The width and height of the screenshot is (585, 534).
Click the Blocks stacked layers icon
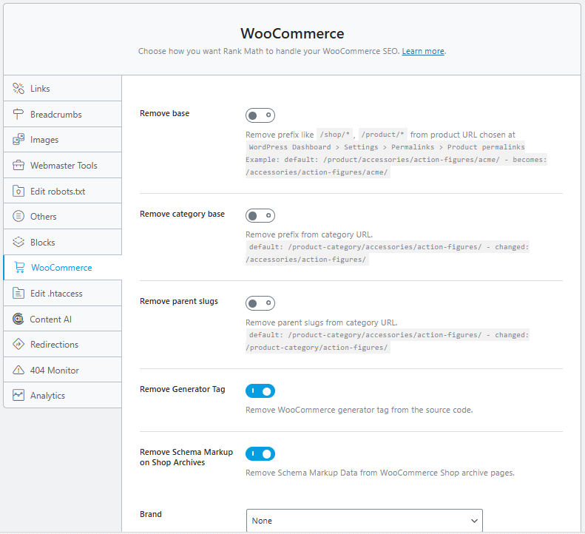pyautogui.click(x=18, y=243)
